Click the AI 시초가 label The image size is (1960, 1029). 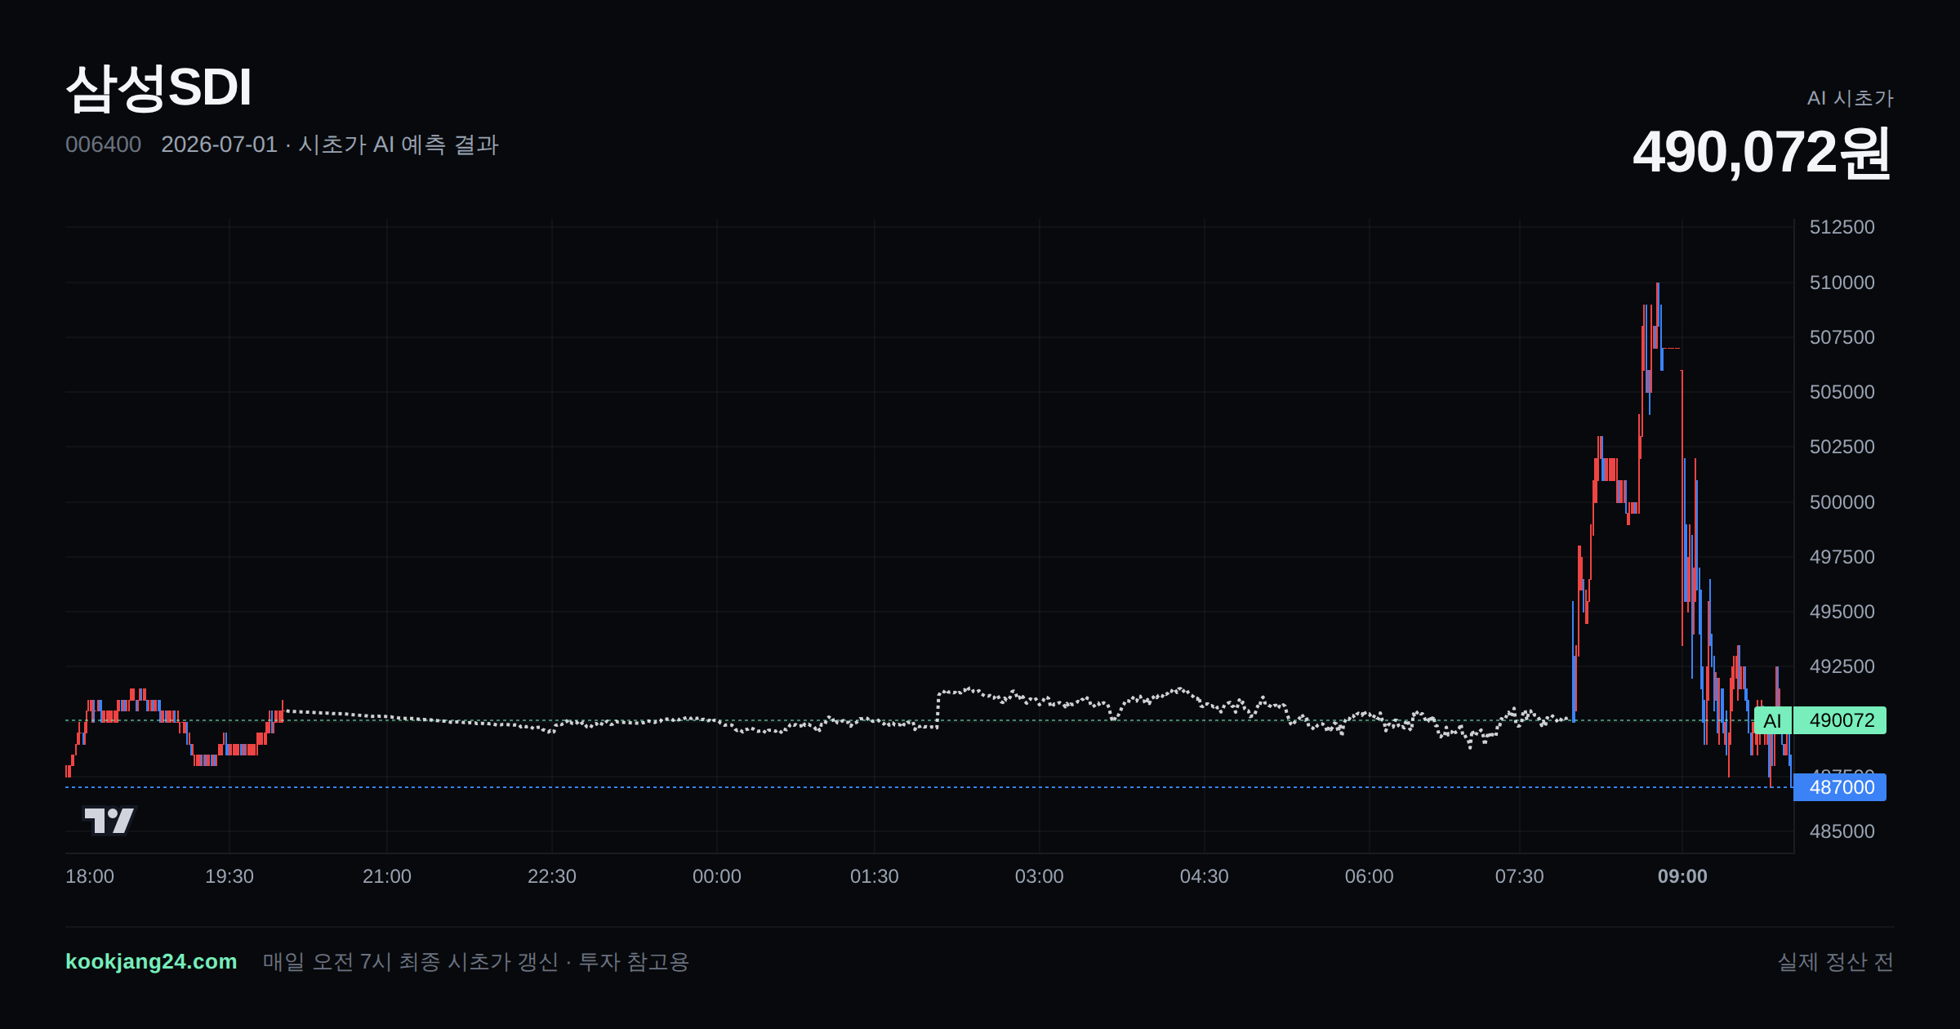coord(1851,98)
